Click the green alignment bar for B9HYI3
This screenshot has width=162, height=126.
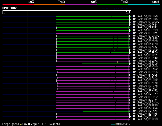(x=93, y=30)
